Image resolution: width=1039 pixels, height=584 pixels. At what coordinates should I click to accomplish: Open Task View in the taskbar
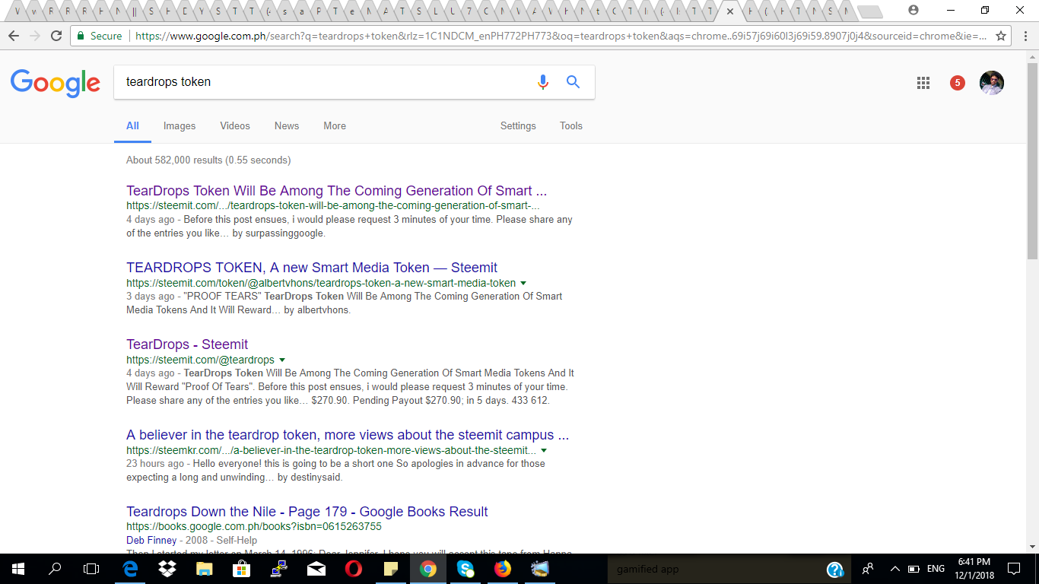91,569
